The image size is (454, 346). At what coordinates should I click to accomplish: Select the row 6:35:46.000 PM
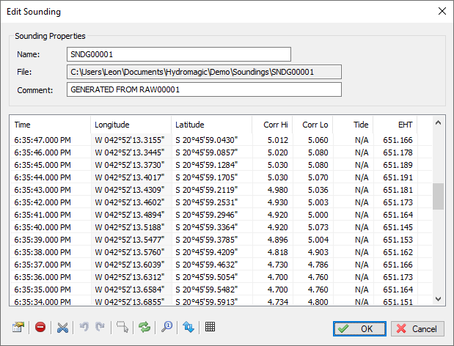click(x=221, y=152)
